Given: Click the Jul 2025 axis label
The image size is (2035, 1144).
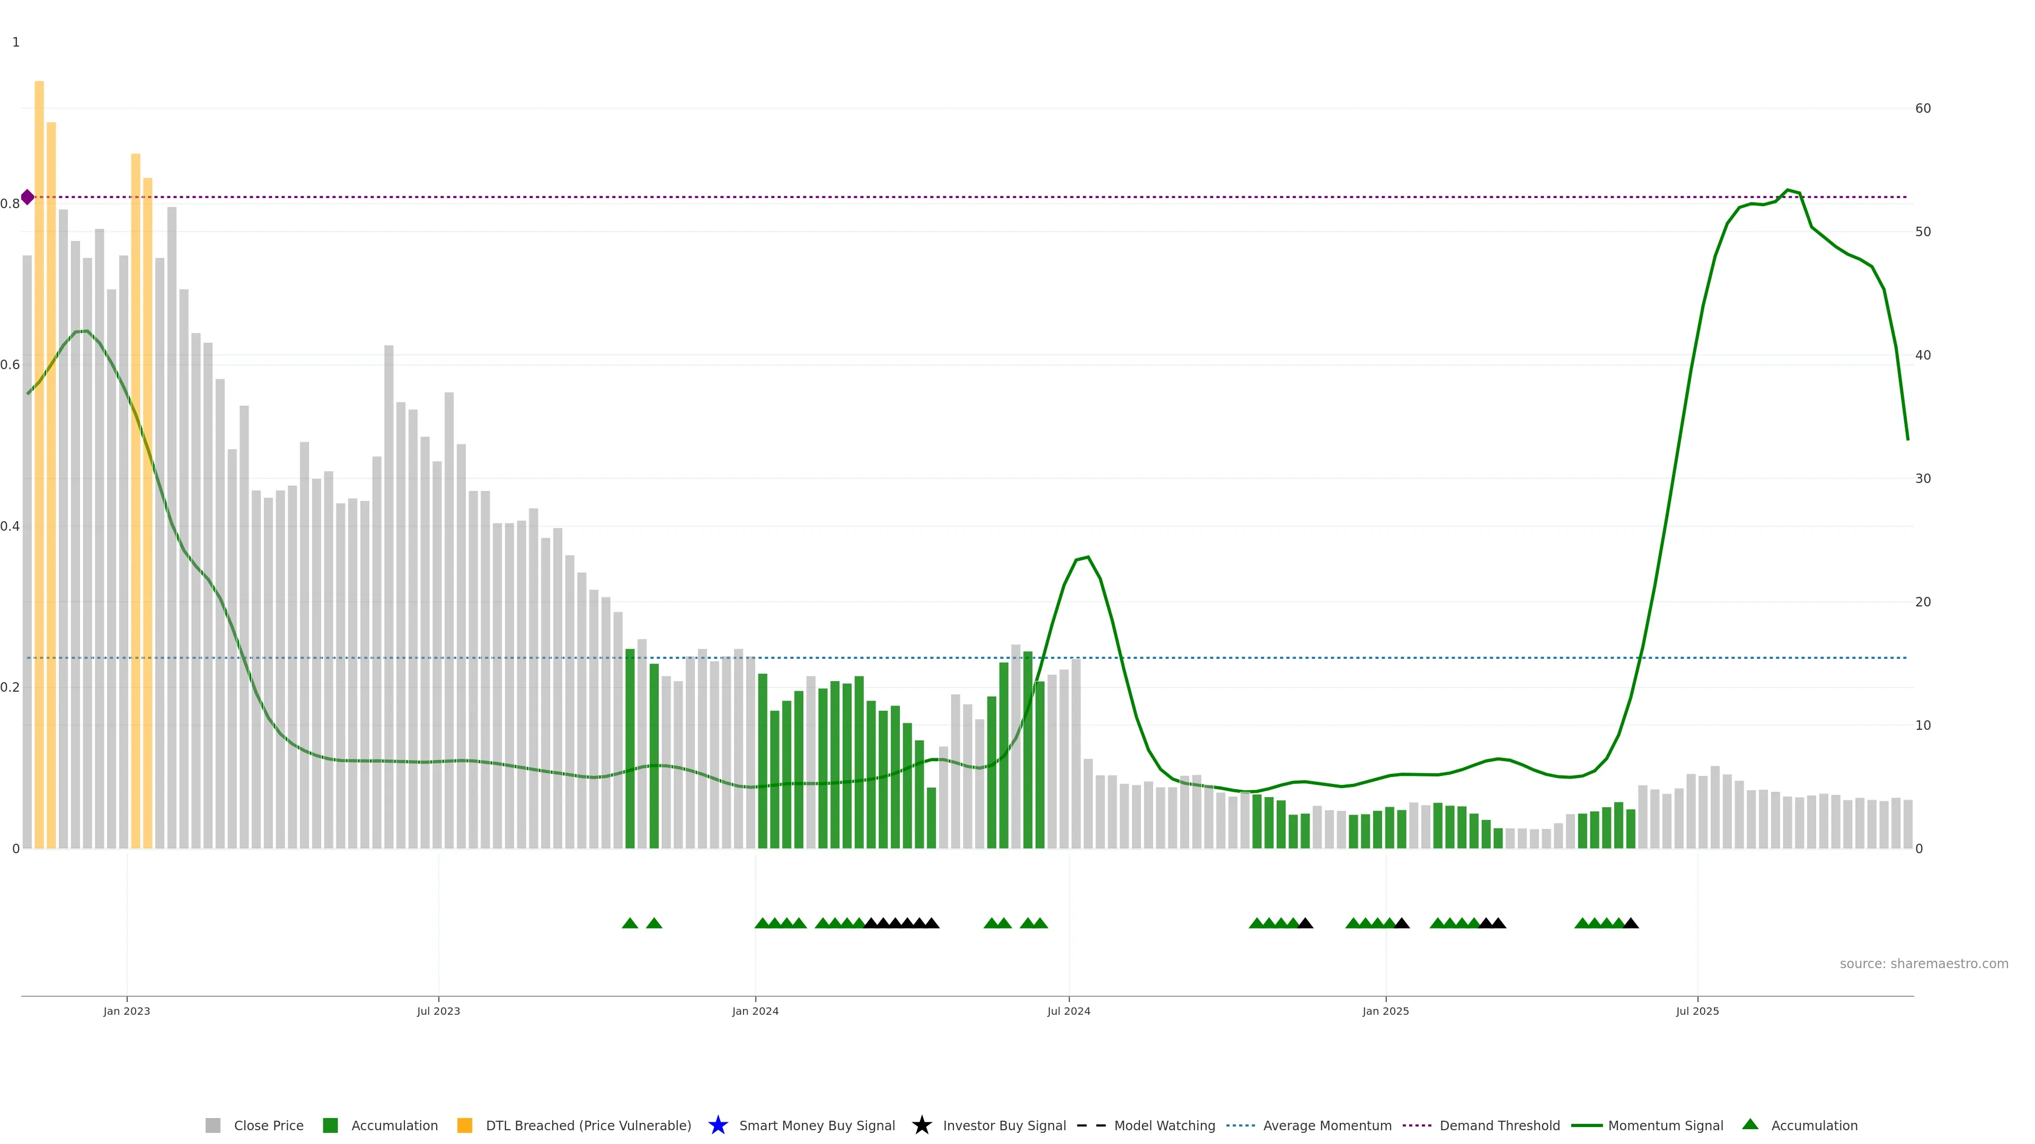Looking at the screenshot, I should [1697, 1011].
